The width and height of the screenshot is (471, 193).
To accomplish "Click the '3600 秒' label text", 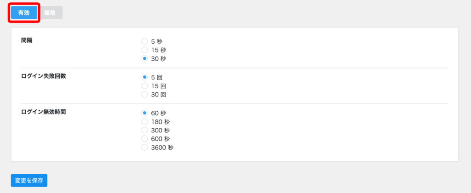I will (x=162, y=148).
